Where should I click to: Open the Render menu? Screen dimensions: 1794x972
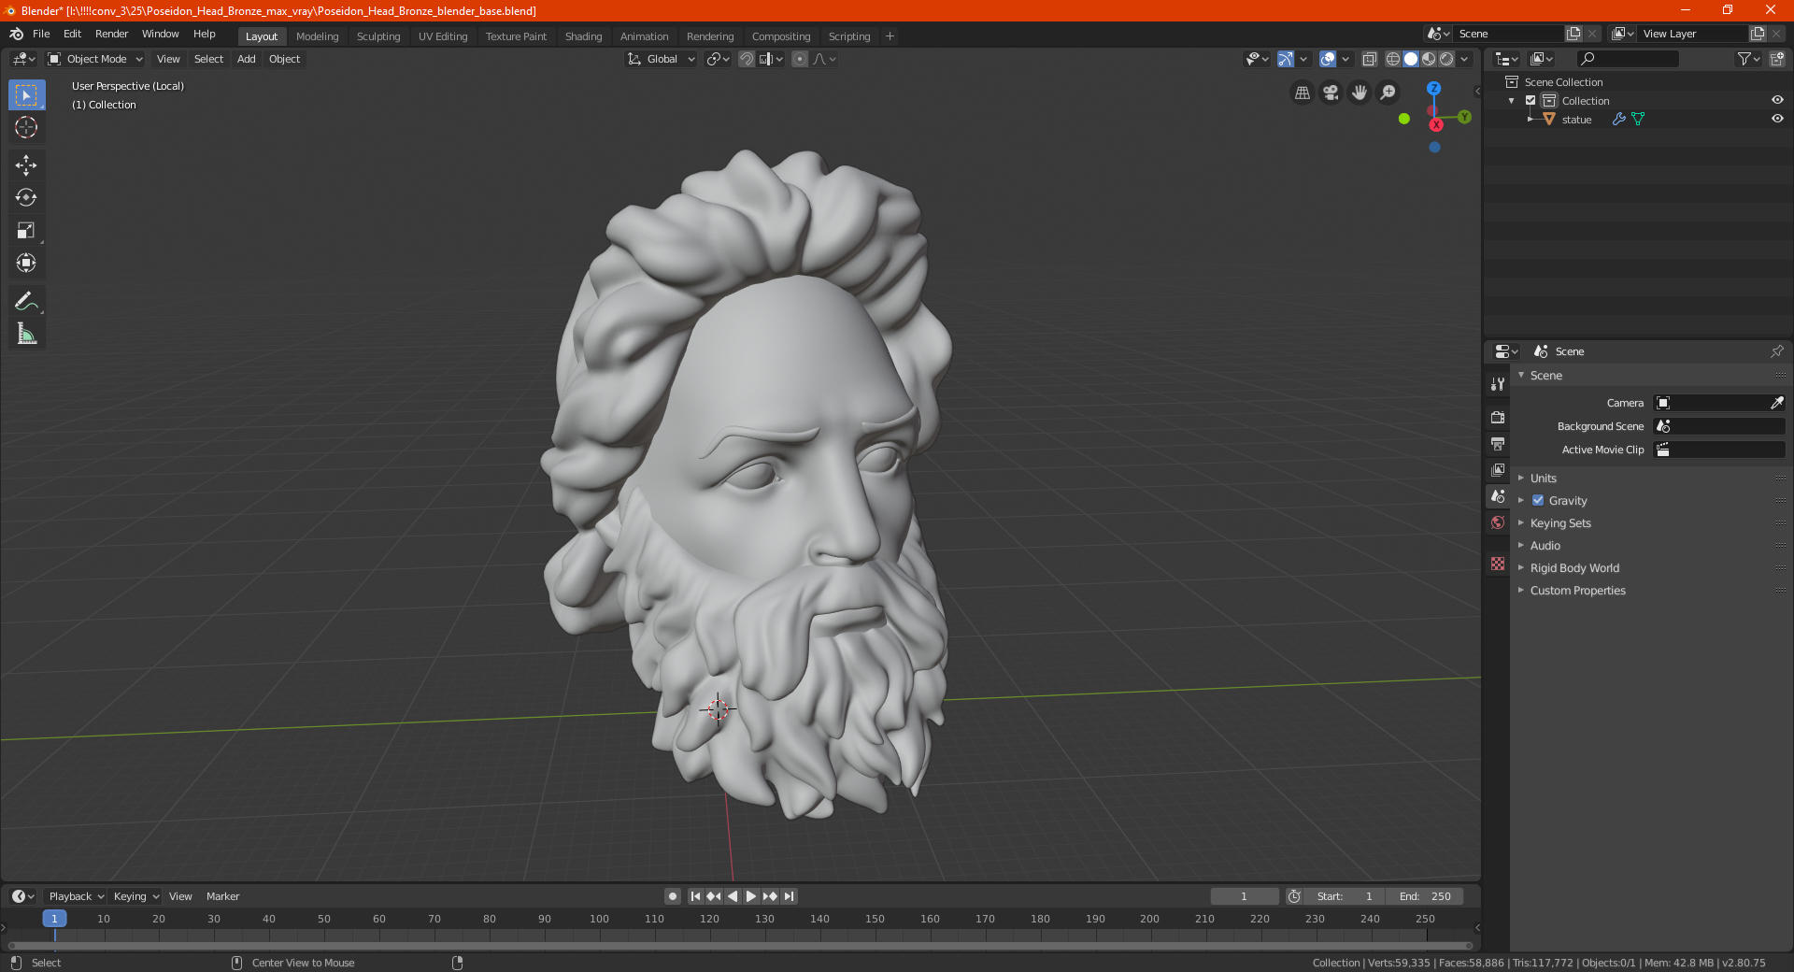coord(111,34)
